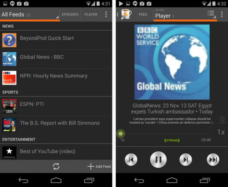Tap the refresh feeds icon
Screen dimensions: 228x187
pos(56,166)
